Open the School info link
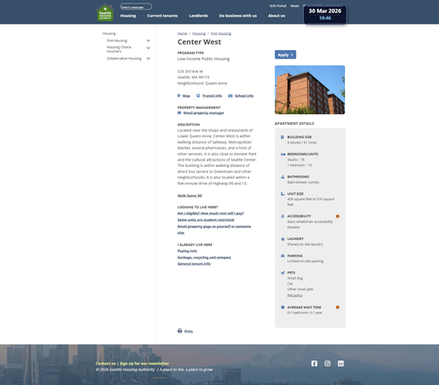 [244, 96]
